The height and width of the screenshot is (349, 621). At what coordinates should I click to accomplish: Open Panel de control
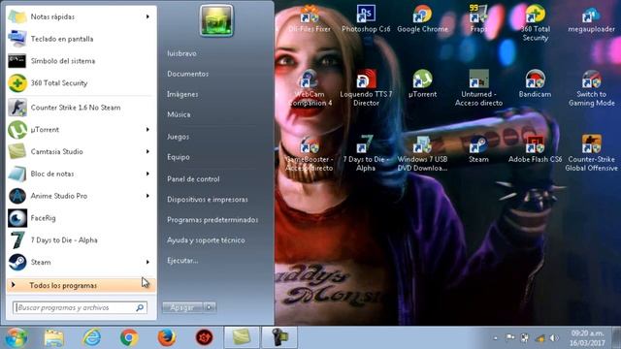(193, 179)
